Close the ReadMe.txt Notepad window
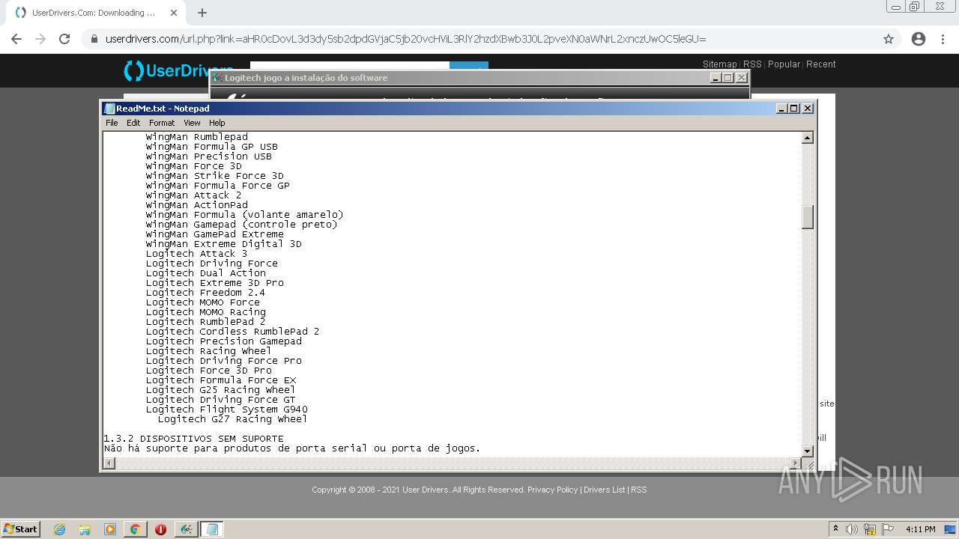This screenshot has width=959, height=539. click(808, 109)
